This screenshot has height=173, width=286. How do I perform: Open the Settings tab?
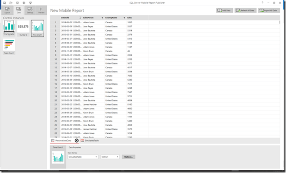(30, 10)
